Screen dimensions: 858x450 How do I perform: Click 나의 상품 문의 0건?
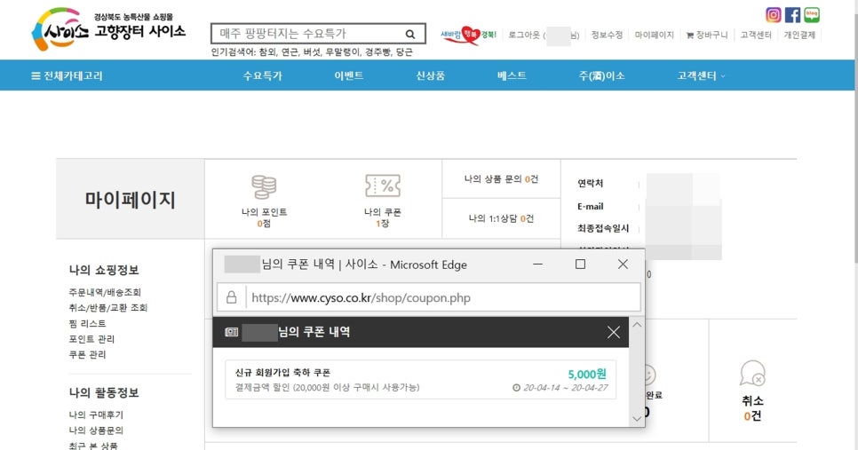[501, 178]
